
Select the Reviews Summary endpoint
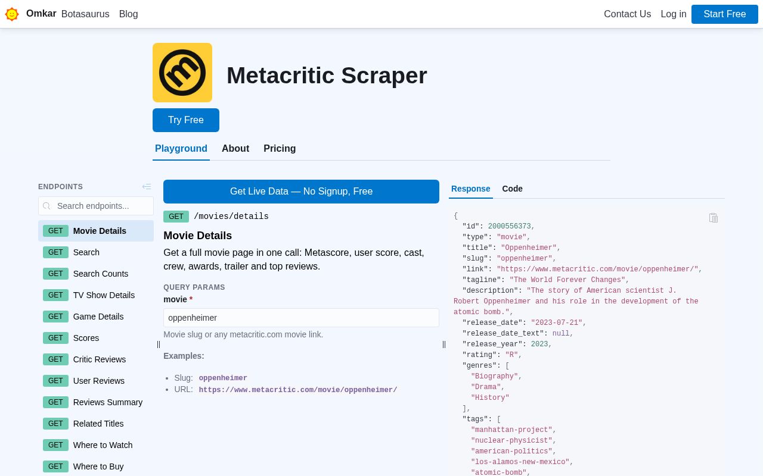pos(96,402)
